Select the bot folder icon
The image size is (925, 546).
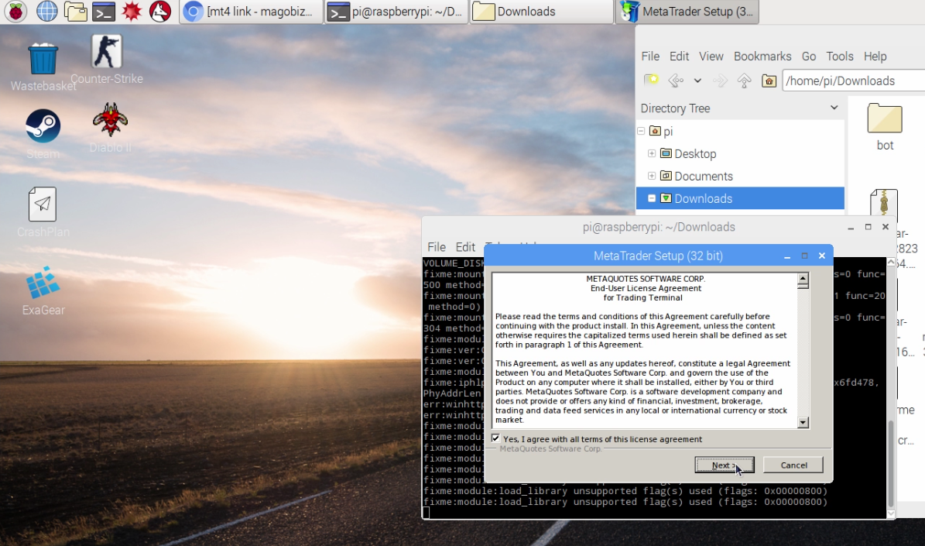click(884, 127)
